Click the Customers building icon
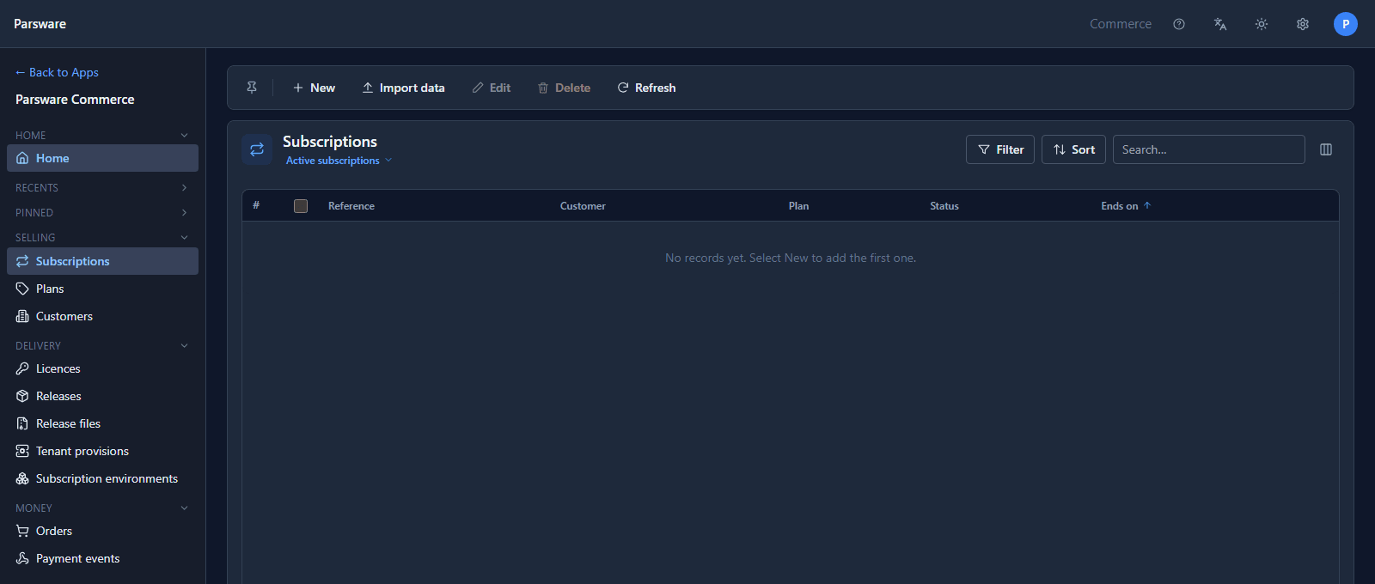Screen dimensions: 1375x584 22,316
